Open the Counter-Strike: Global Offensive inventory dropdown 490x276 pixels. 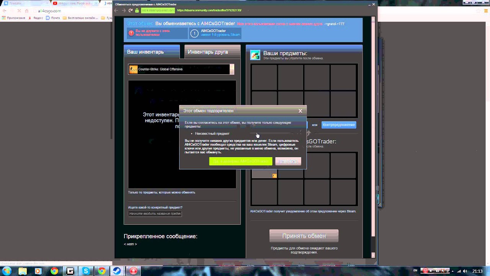(x=181, y=69)
